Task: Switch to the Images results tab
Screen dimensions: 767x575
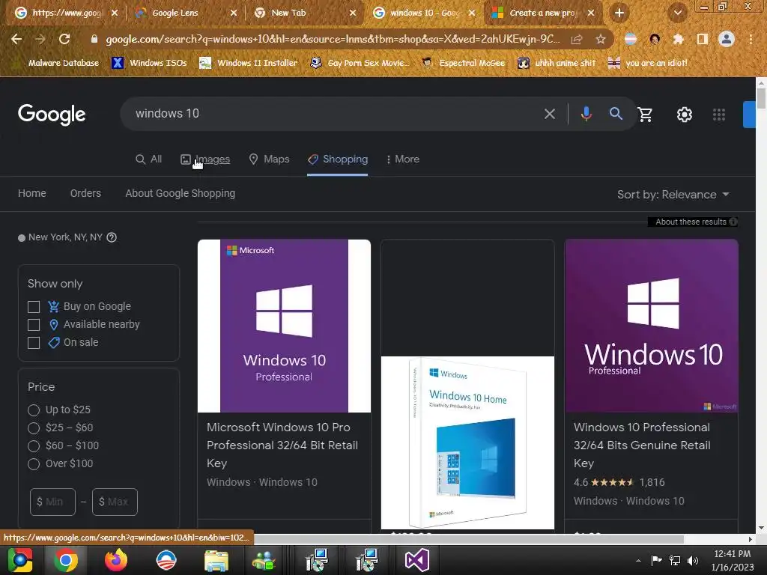Action: (205, 159)
